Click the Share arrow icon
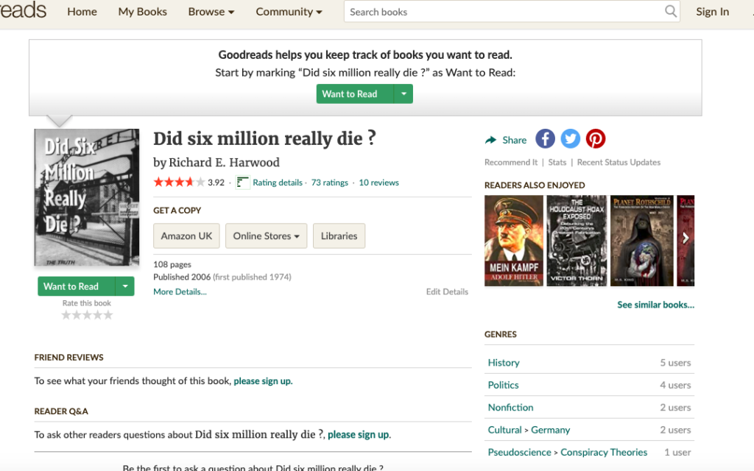This screenshot has height=471, width=754. 490,140
